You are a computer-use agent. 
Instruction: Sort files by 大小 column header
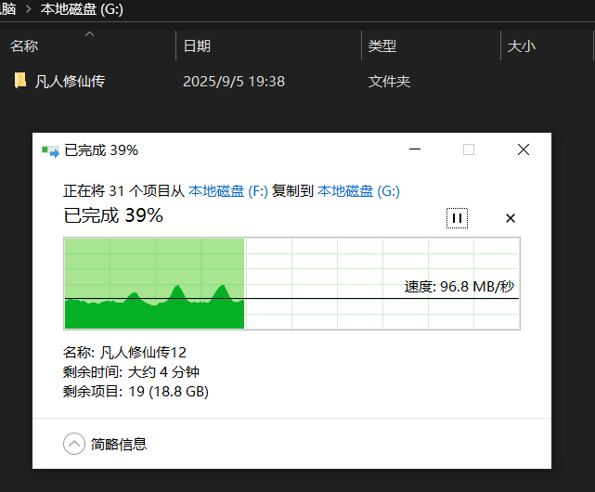coord(522,45)
